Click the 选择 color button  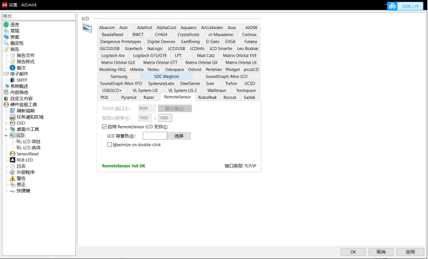[x=179, y=135]
